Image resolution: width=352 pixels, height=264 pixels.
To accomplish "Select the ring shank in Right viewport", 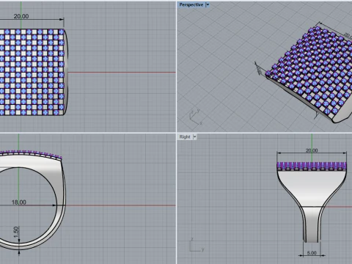I will (x=312, y=224).
